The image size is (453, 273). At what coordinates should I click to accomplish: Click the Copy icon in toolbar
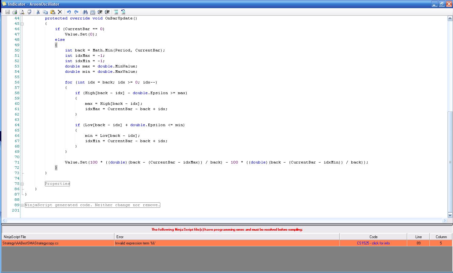click(x=45, y=12)
